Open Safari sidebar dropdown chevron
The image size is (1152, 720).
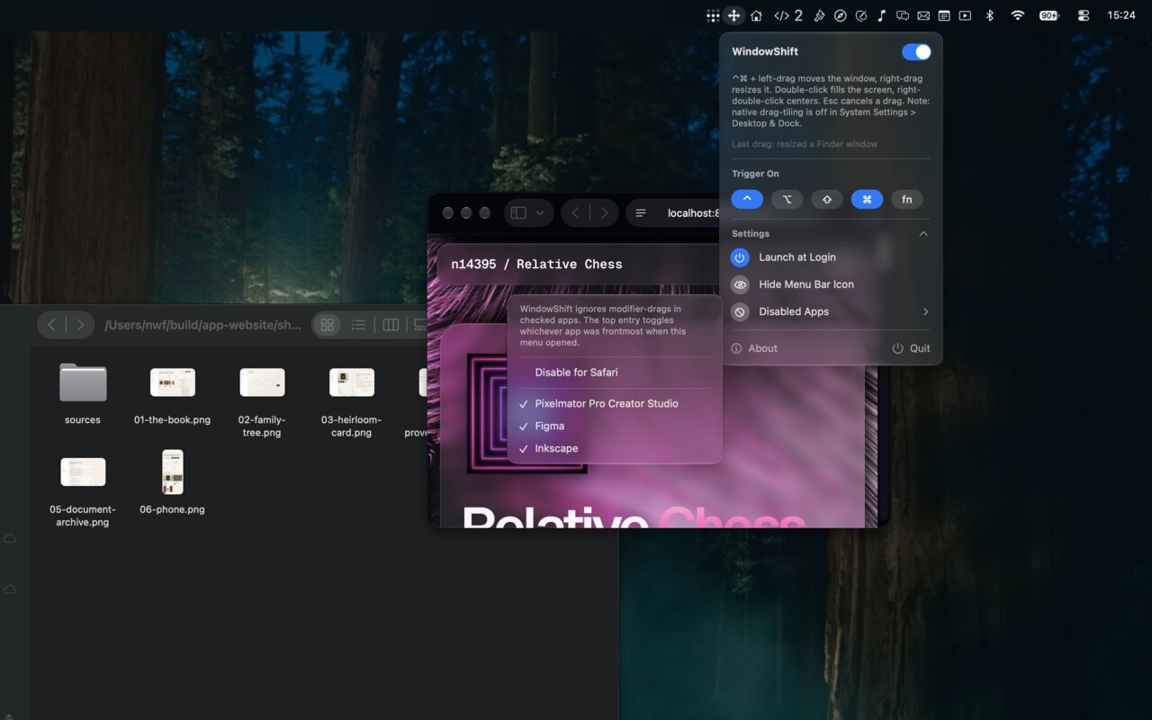(x=540, y=213)
